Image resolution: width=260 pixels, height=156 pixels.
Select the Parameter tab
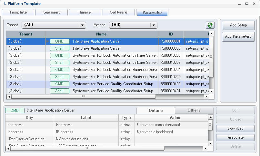pyautogui.click(x=152, y=13)
